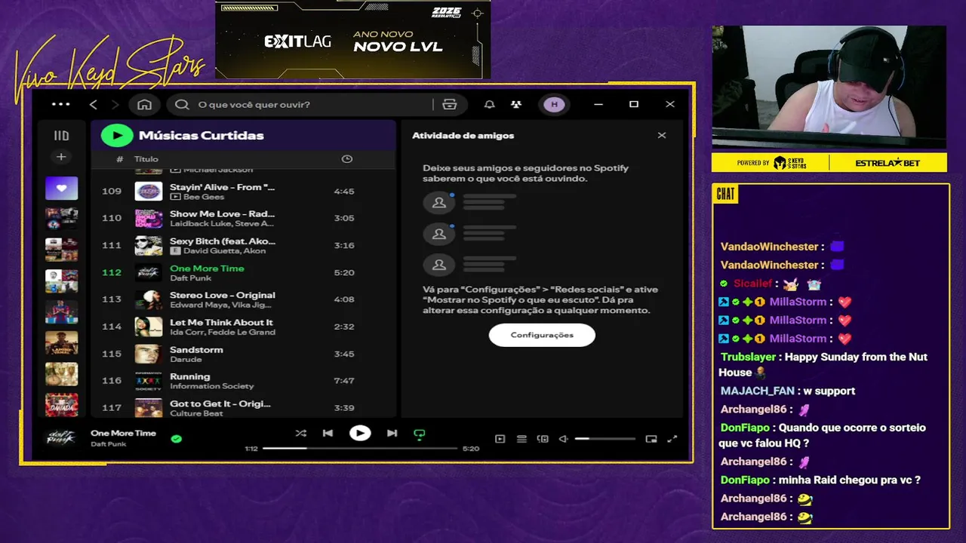Image resolution: width=966 pixels, height=543 pixels.
Task: Enter full screen with the expand icon
Action: [x=672, y=439]
